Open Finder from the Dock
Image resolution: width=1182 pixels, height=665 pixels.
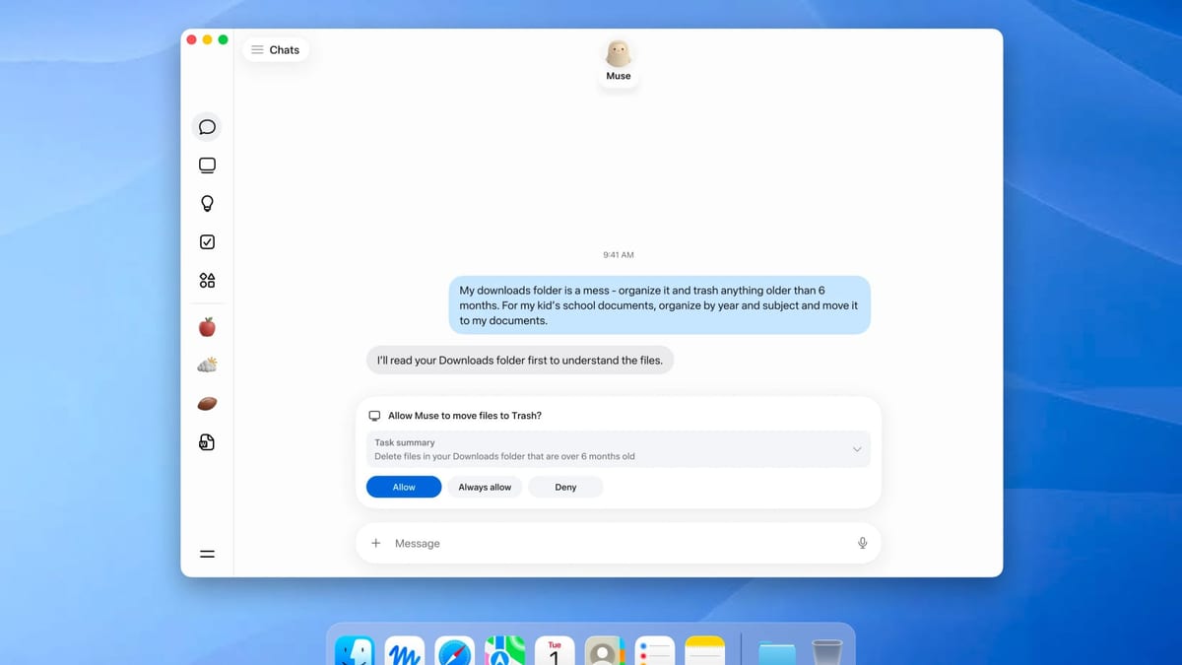point(355,651)
